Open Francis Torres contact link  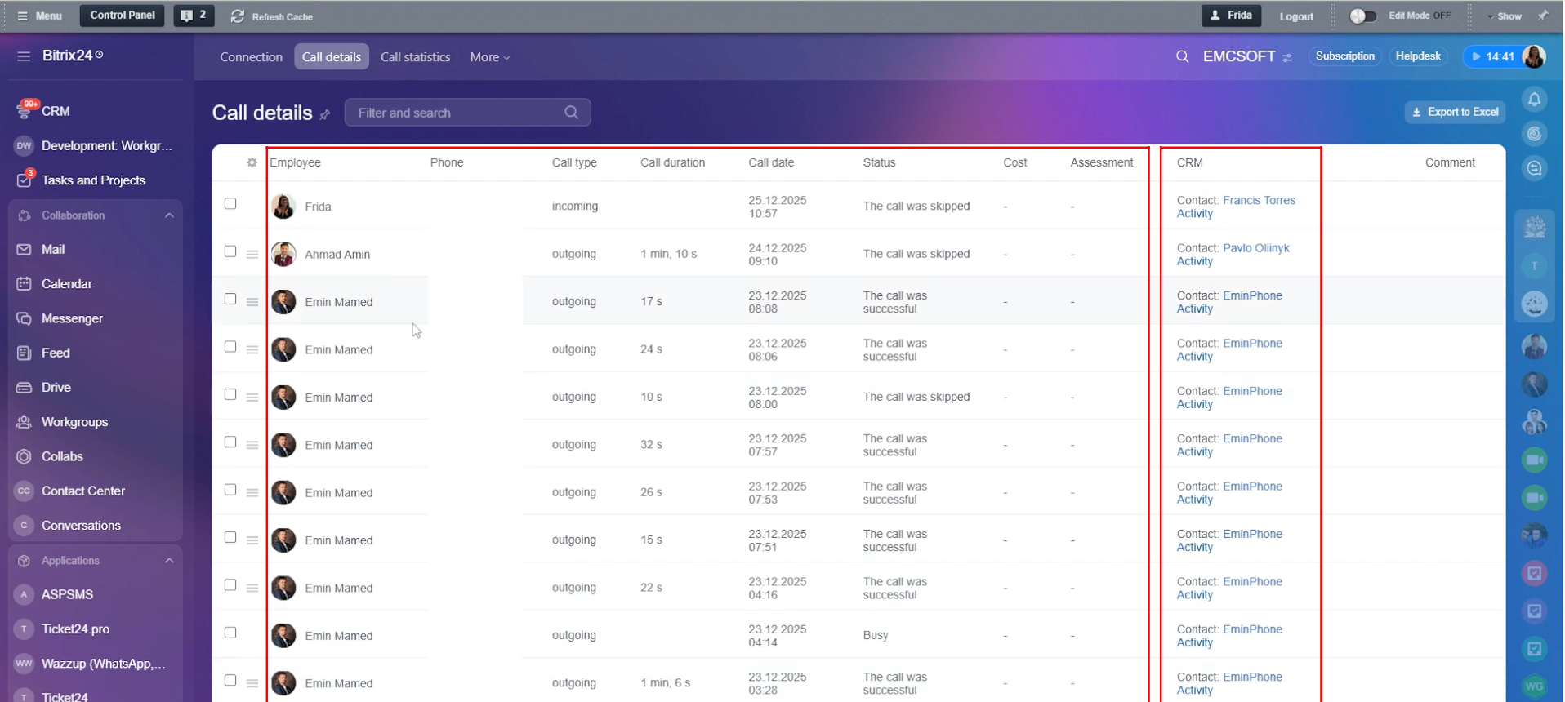pyautogui.click(x=1258, y=200)
